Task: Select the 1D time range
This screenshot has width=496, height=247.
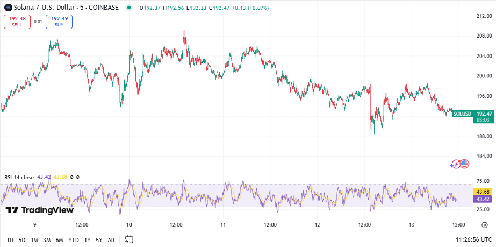Action: point(10,240)
